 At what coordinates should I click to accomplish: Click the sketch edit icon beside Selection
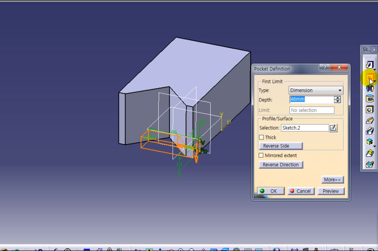(333, 128)
